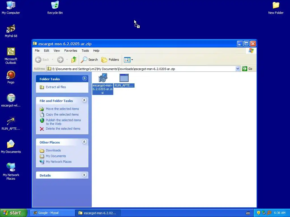
Task: Click the security shield tray icon
Action: coord(259,213)
